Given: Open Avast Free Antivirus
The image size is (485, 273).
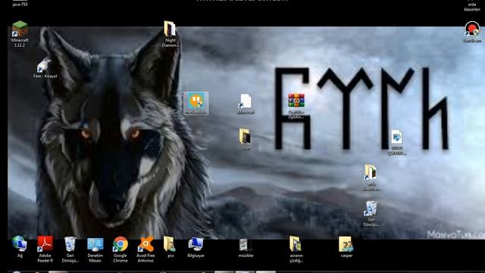Looking at the screenshot, I should [x=145, y=249].
